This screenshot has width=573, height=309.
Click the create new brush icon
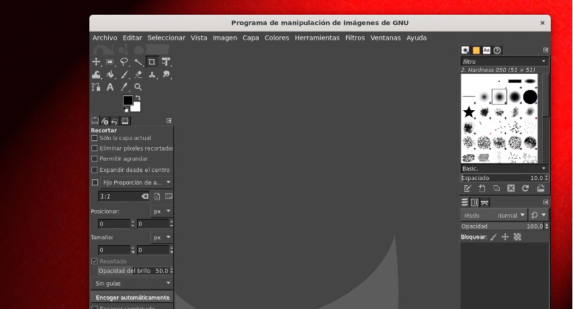point(482,189)
